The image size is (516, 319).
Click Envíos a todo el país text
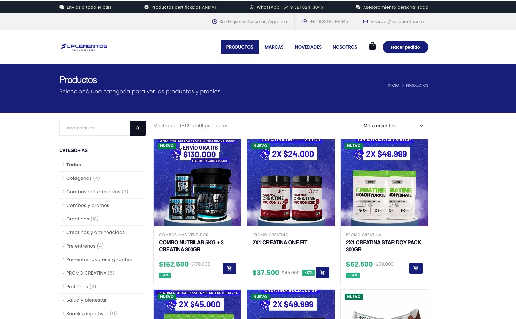(x=89, y=7)
